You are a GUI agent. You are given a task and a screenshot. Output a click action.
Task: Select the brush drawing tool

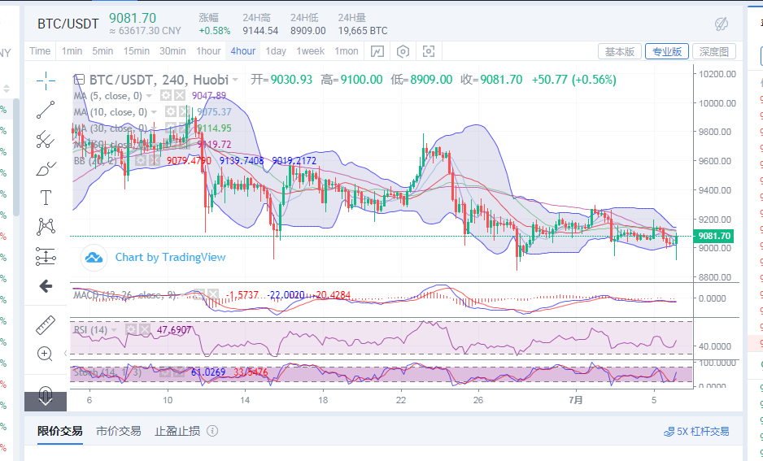pos(46,169)
